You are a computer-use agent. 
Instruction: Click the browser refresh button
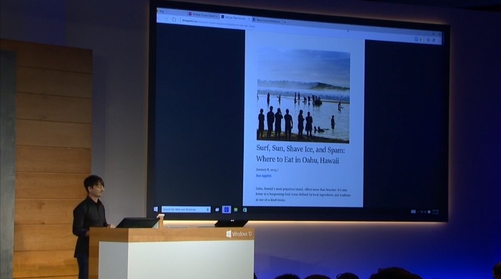point(174,19)
